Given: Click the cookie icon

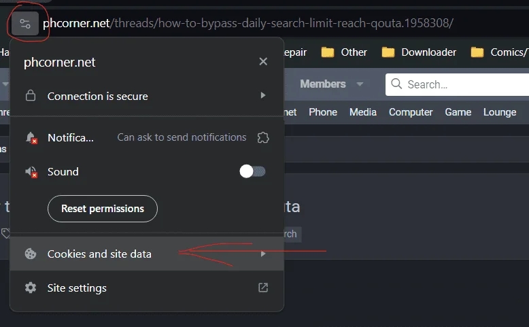Looking at the screenshot, I should click(x=31, y=254).
